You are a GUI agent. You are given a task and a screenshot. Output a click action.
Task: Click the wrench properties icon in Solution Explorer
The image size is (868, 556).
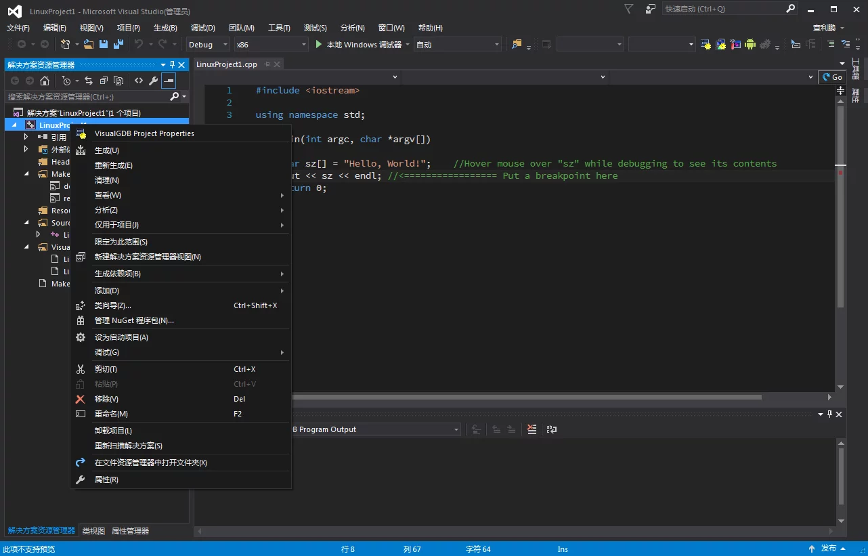[x=154, y=81]
